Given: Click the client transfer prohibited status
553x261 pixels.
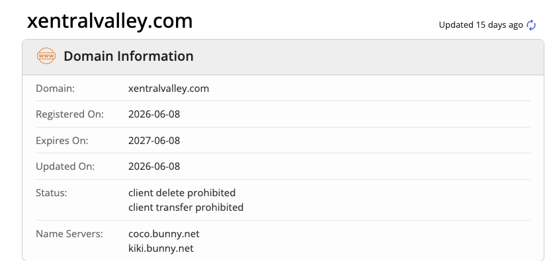Looking at the screenshot, I should coord(186,207).
